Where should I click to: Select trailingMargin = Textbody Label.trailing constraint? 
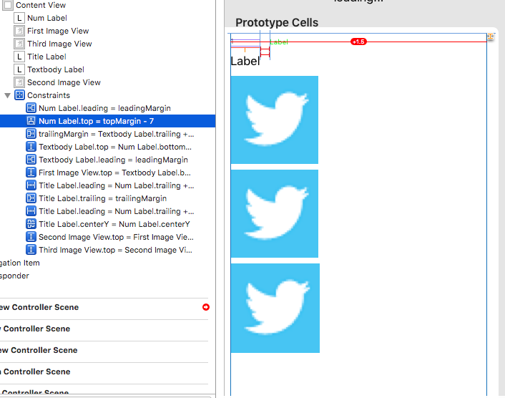(117, 134)
